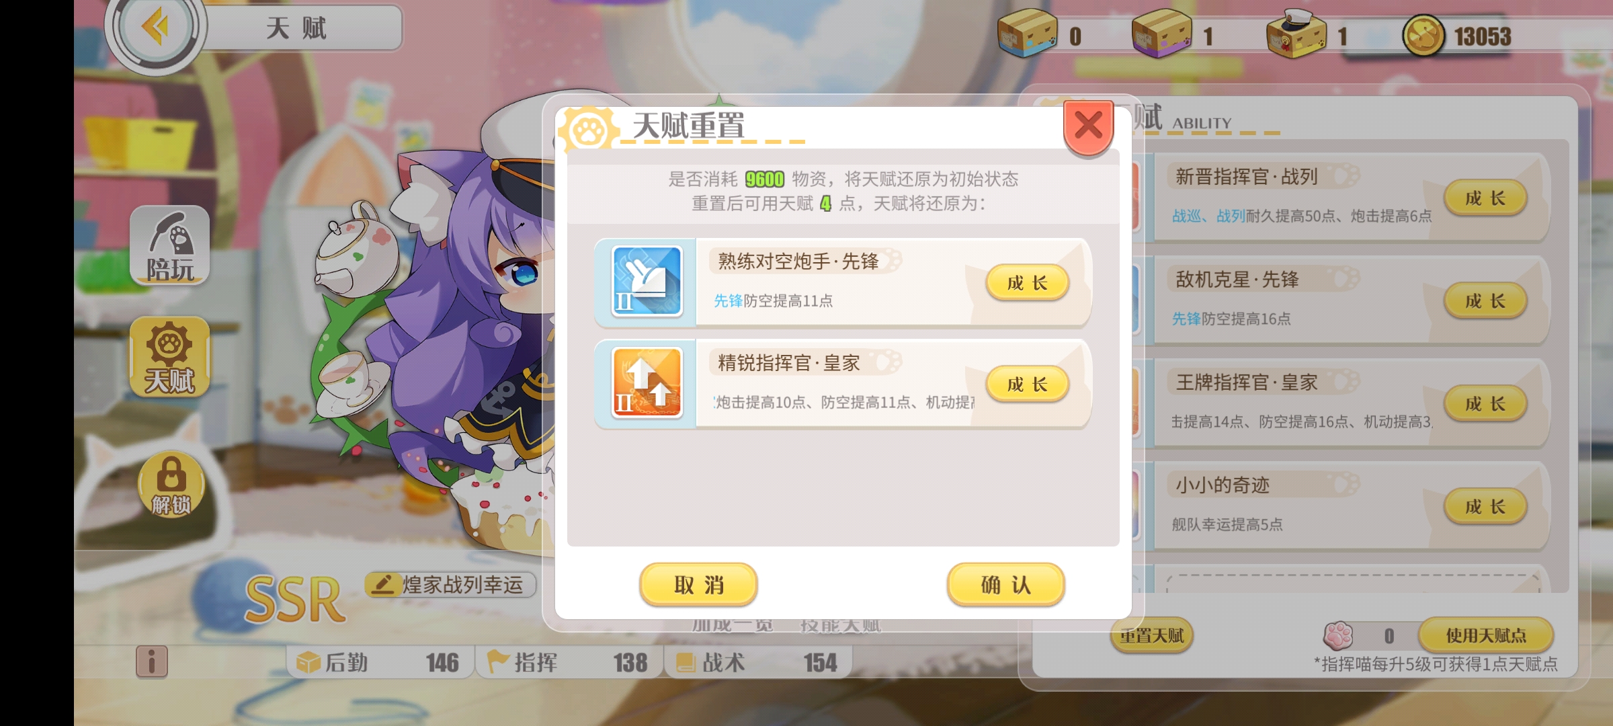The image size is (1613, 726).
Task: Confirm the talent reset with 确认
Action: click(1005, 585)
